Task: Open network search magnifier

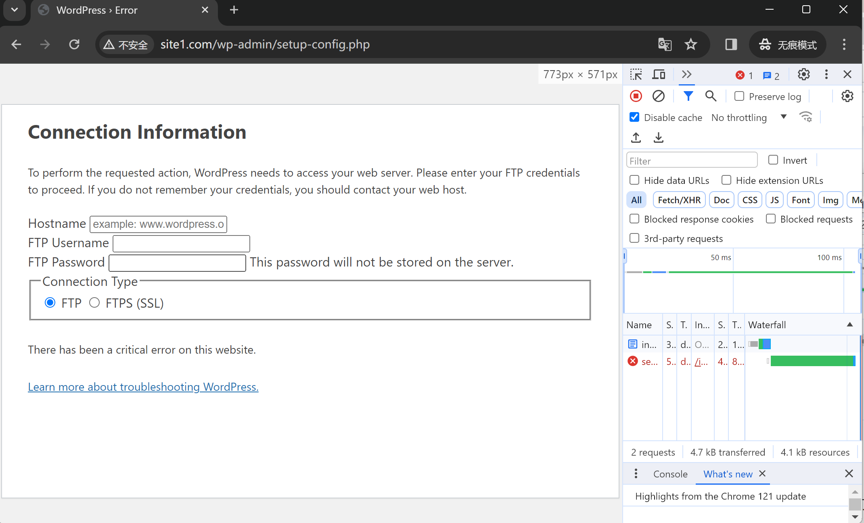Action: [711, 96]
